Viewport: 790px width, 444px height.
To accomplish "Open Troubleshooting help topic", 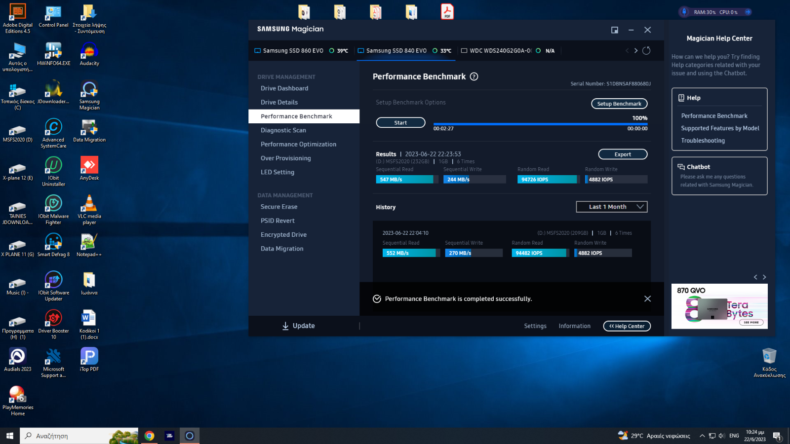I will pyautogui.click(x=703, y=141).
